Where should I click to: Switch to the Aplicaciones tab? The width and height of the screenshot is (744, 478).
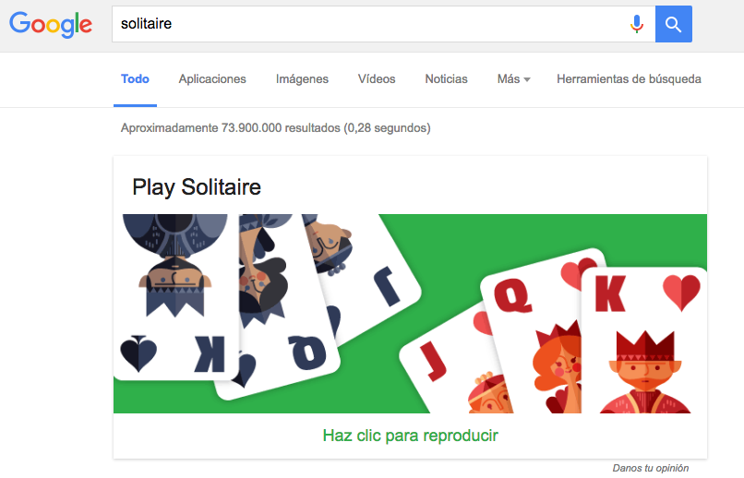point(212,79)
